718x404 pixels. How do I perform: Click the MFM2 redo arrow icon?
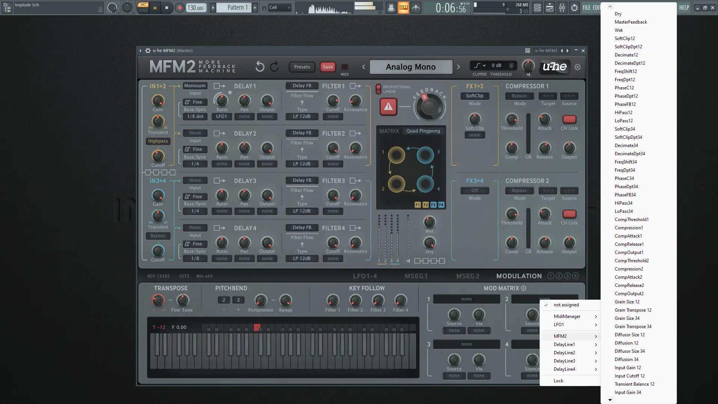click(x=274, y=67)
